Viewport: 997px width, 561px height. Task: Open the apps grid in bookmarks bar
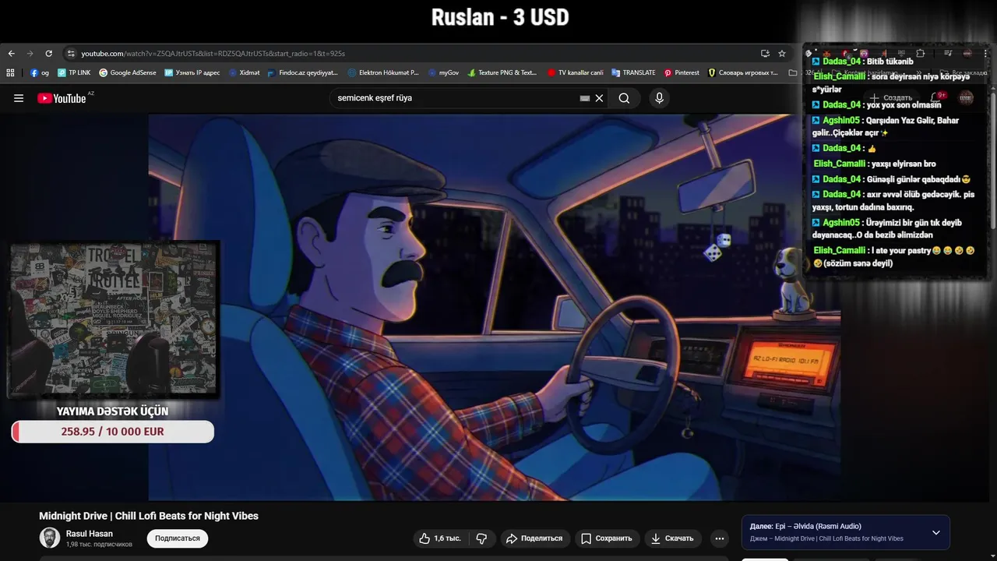(x=10, y=72)
